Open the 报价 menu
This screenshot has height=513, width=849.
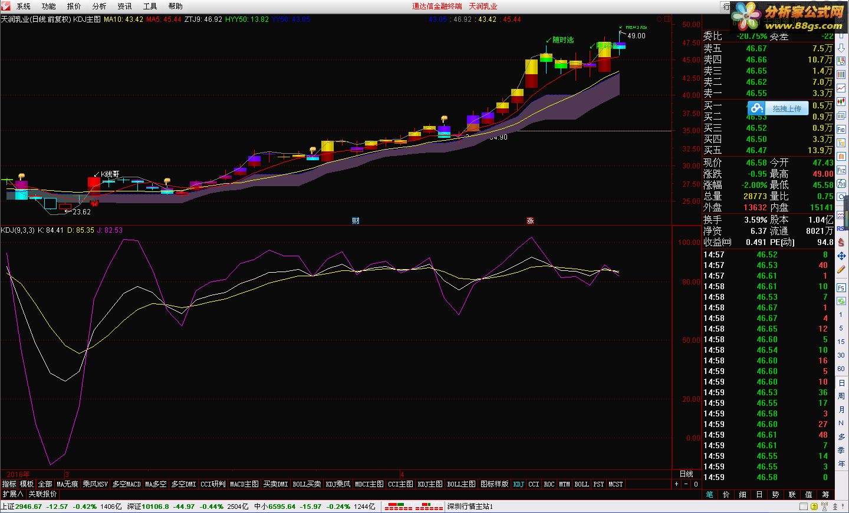(74, 6)
